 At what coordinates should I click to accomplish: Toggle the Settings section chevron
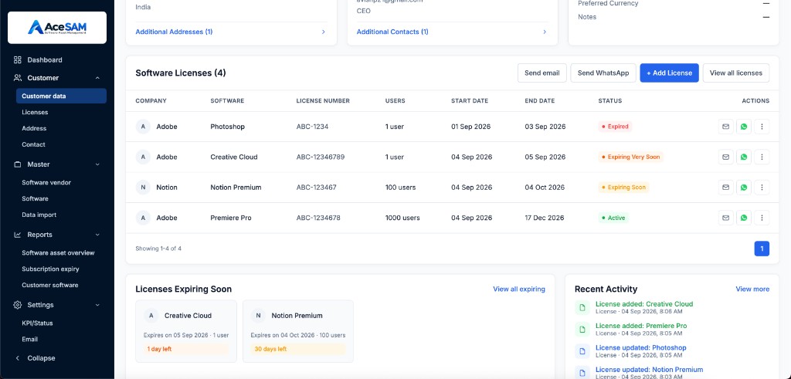pyautogui.click(x=97, y=305)
